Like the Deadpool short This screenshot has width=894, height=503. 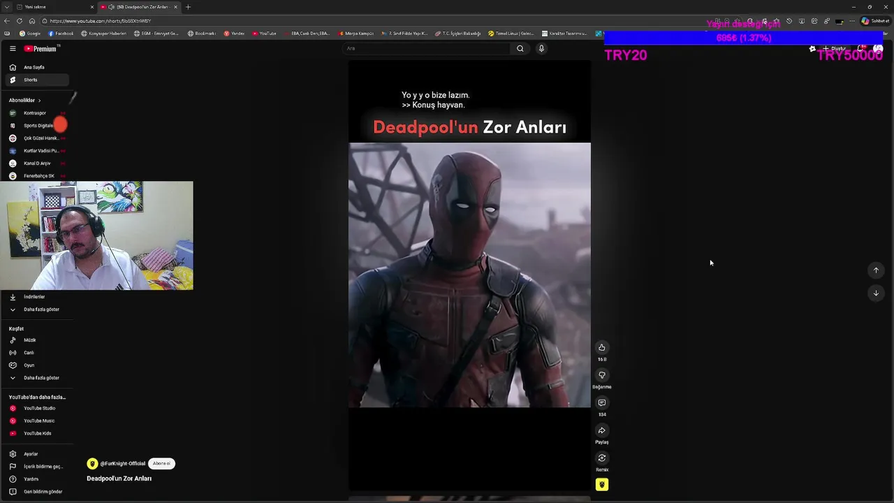point(602,348)
